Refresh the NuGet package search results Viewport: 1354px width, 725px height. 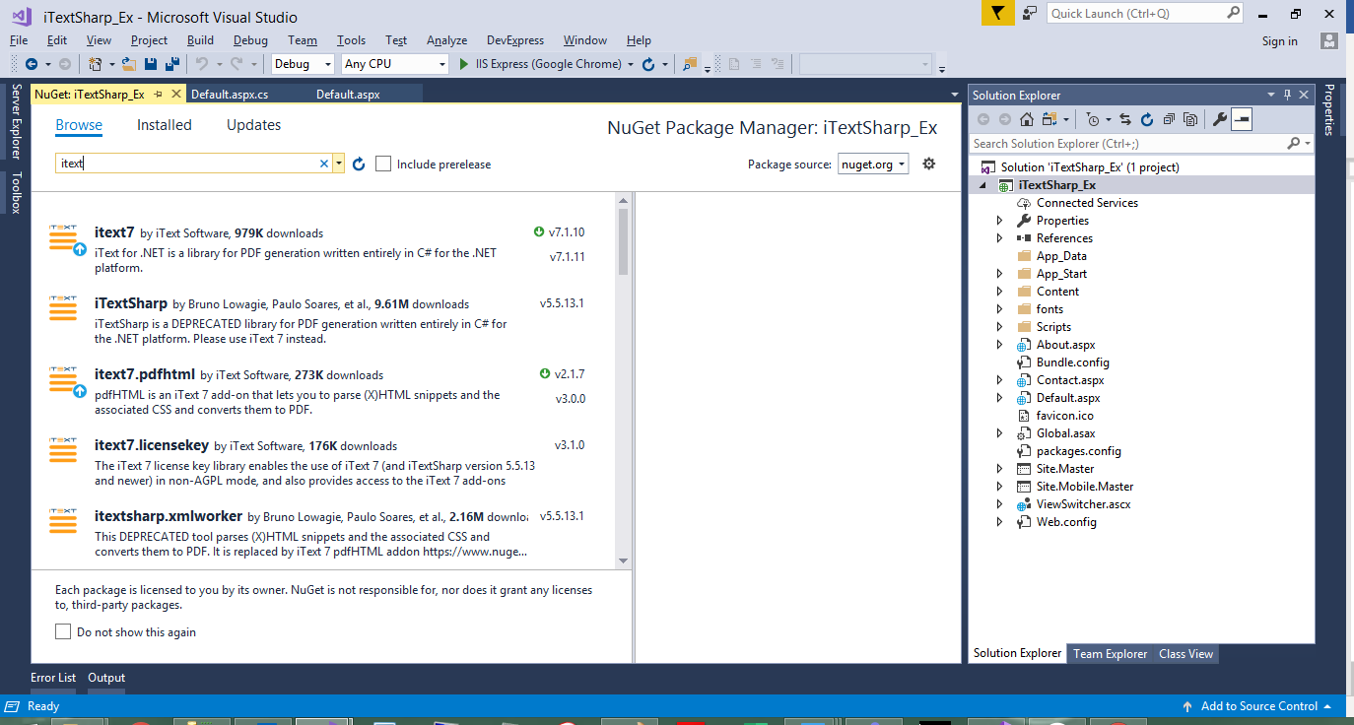359,164
